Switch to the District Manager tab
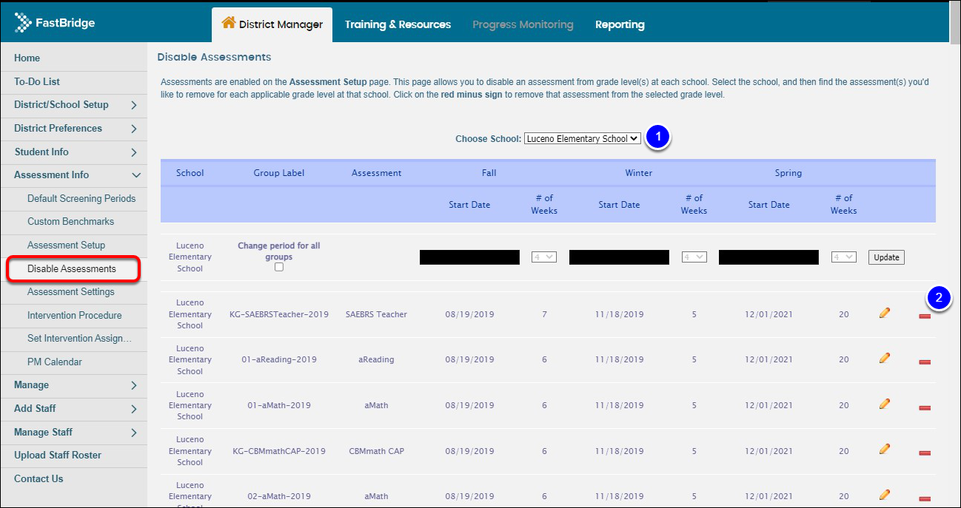This screenshot has width=961, height=508. pos(272,24)
